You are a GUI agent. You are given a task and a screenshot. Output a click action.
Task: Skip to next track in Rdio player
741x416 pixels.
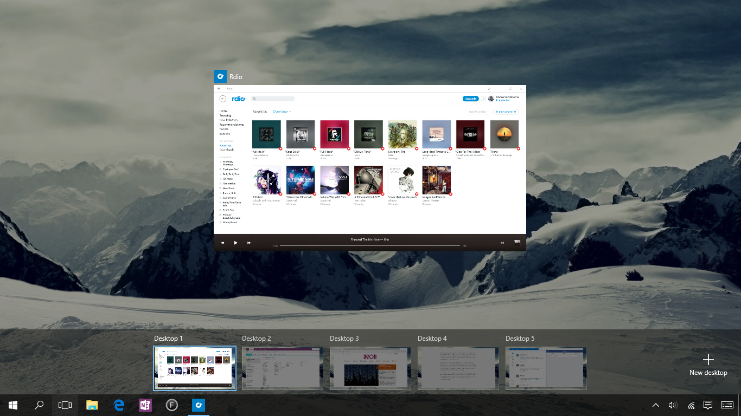click(x=249, y=243)
